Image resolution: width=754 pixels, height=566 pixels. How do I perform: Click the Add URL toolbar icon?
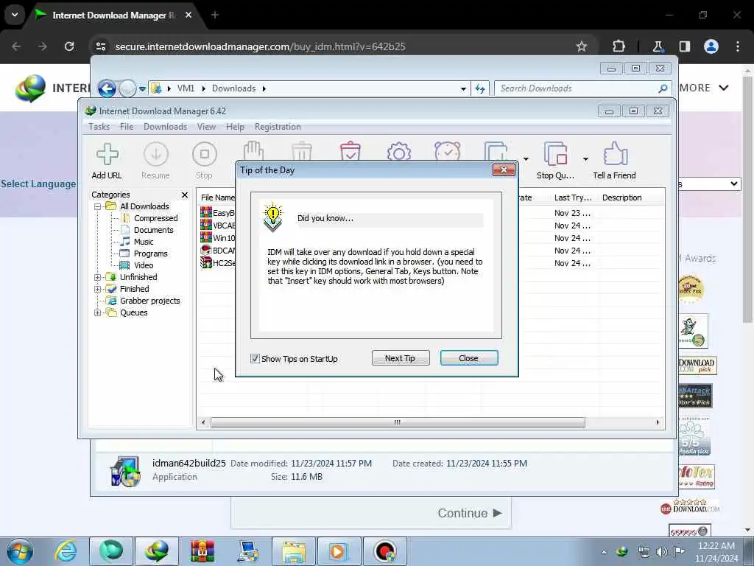click(x=107, y=155)
